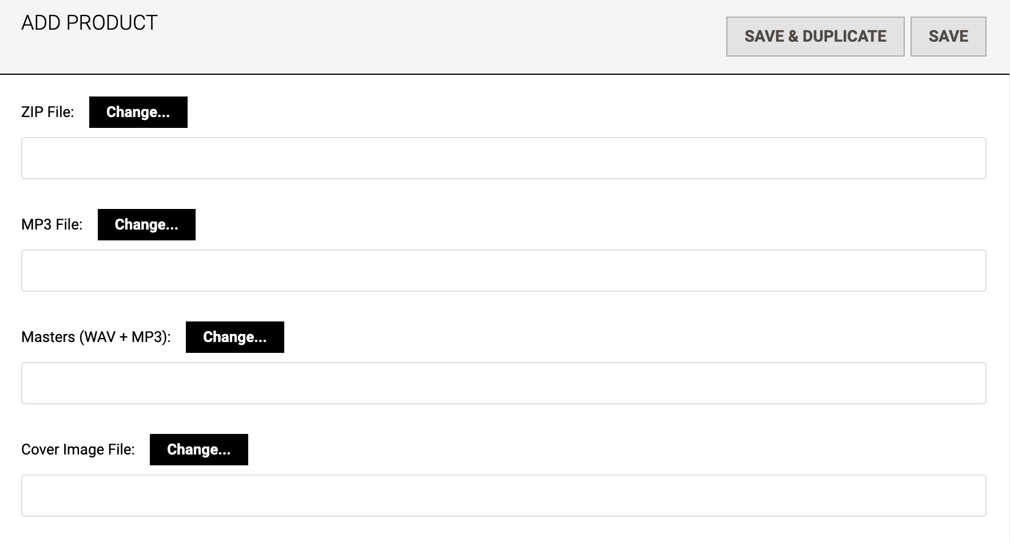Click the "Cover Image File:" label

point(78,449)
